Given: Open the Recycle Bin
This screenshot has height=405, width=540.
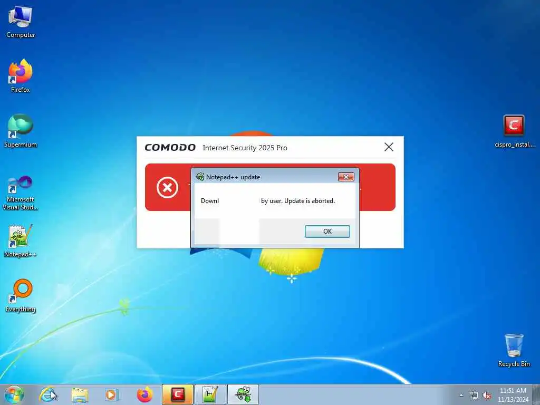Looking at the screenshot, I should (x=514, y=350).
